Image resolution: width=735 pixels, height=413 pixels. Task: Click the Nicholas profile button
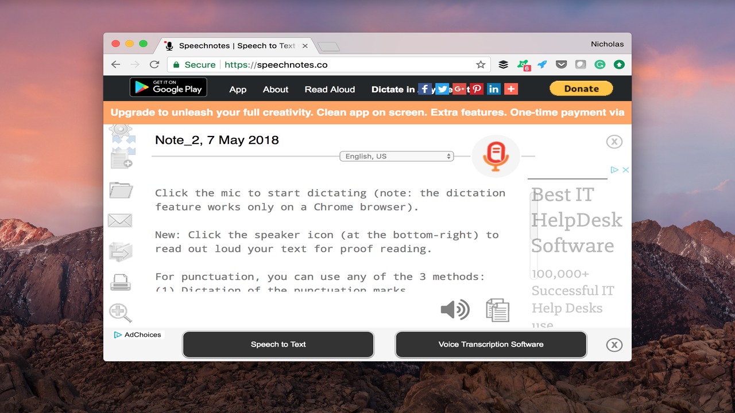[607, 44]
